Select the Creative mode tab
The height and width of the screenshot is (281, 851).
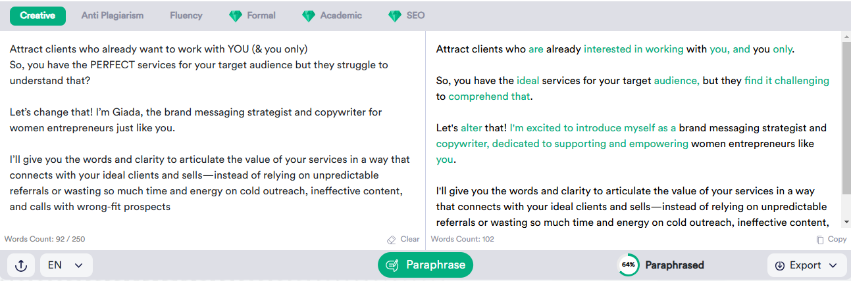tap(38, 16)
